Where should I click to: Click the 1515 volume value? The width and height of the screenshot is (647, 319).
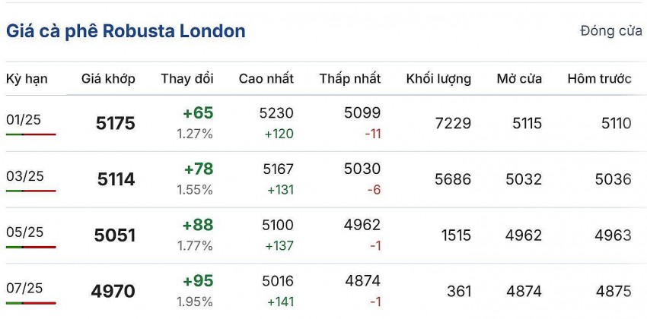tap(456, 235)
